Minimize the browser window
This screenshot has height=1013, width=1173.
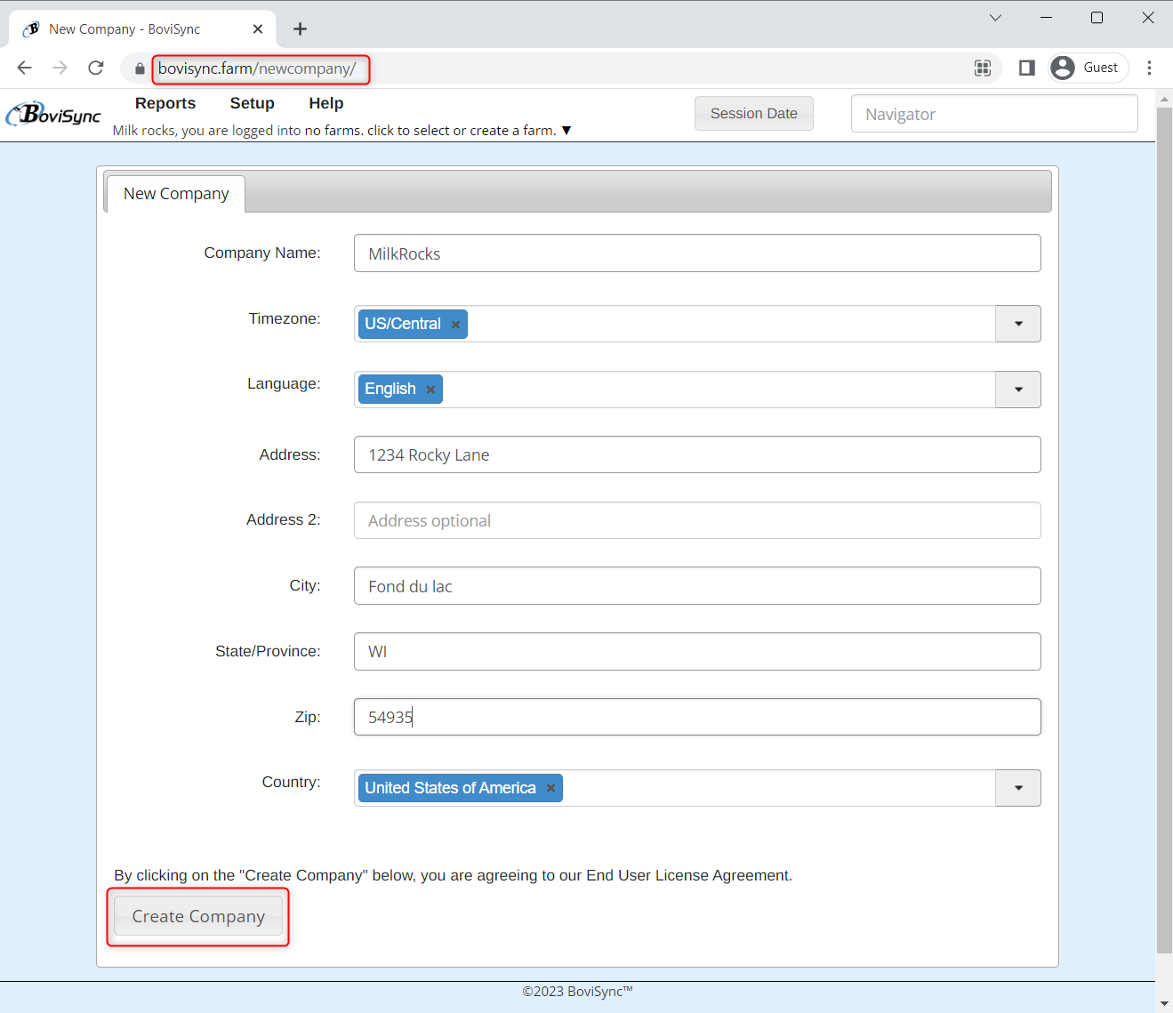tap(1046, 18)
